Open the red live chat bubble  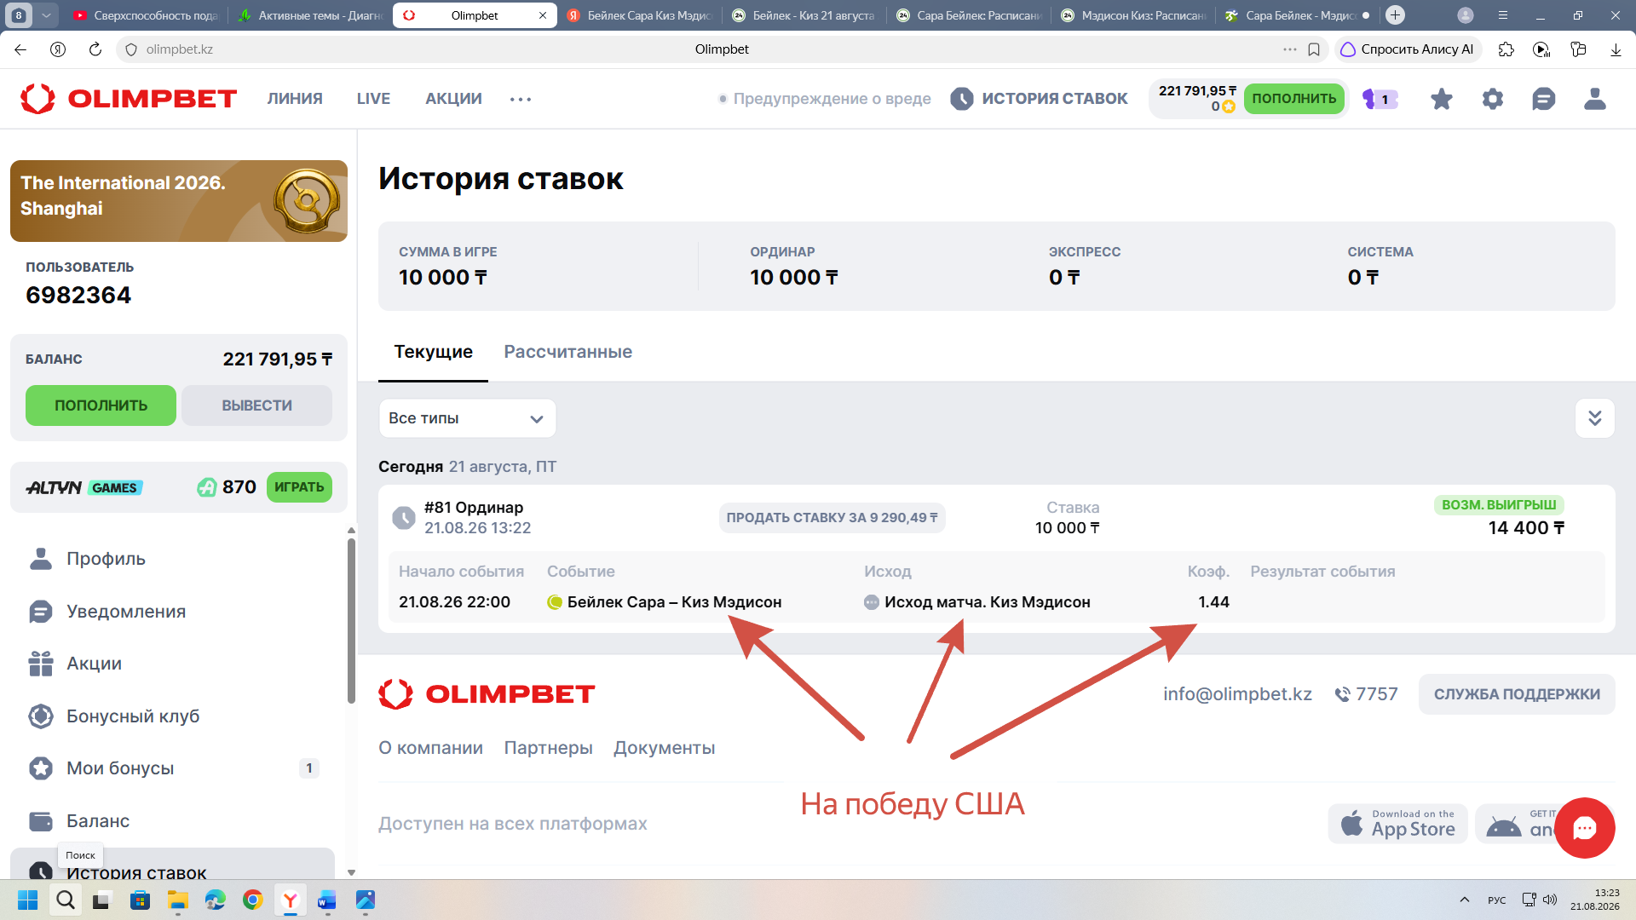1584,827
